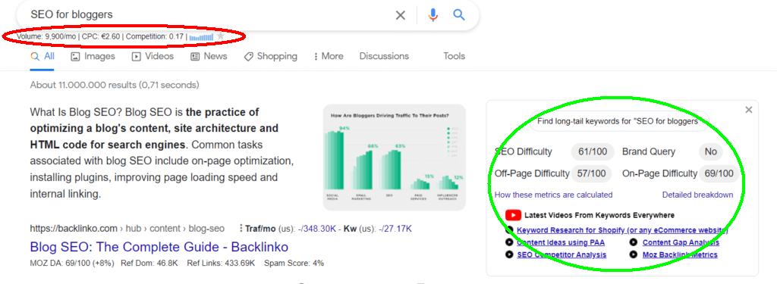The height and width of the screenshot is (284, 777).
Task: Open SEO Competitor Analysis video link
Action: pos(562,254)
